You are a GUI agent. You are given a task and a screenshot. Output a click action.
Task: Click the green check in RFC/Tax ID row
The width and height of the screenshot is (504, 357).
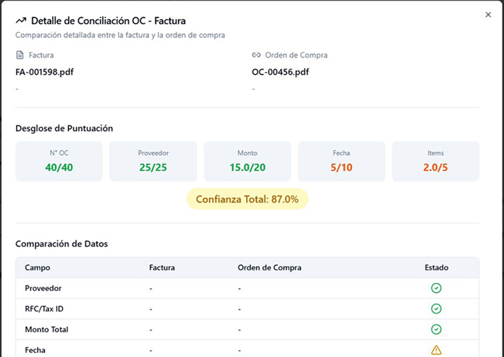(436, 309)
